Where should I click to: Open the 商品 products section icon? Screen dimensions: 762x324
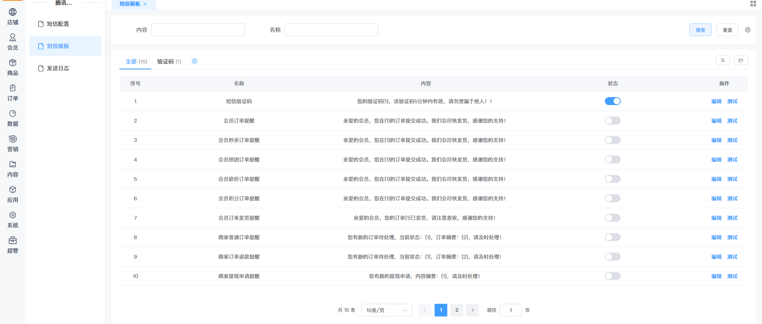13,63
